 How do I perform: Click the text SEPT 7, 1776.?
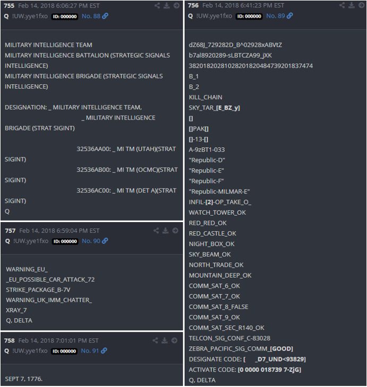tap(23, 379)
